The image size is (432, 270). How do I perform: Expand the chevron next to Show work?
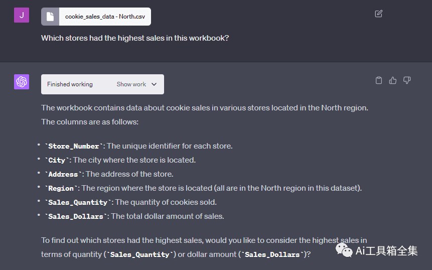pyautogui.click(x=154, y=84)
